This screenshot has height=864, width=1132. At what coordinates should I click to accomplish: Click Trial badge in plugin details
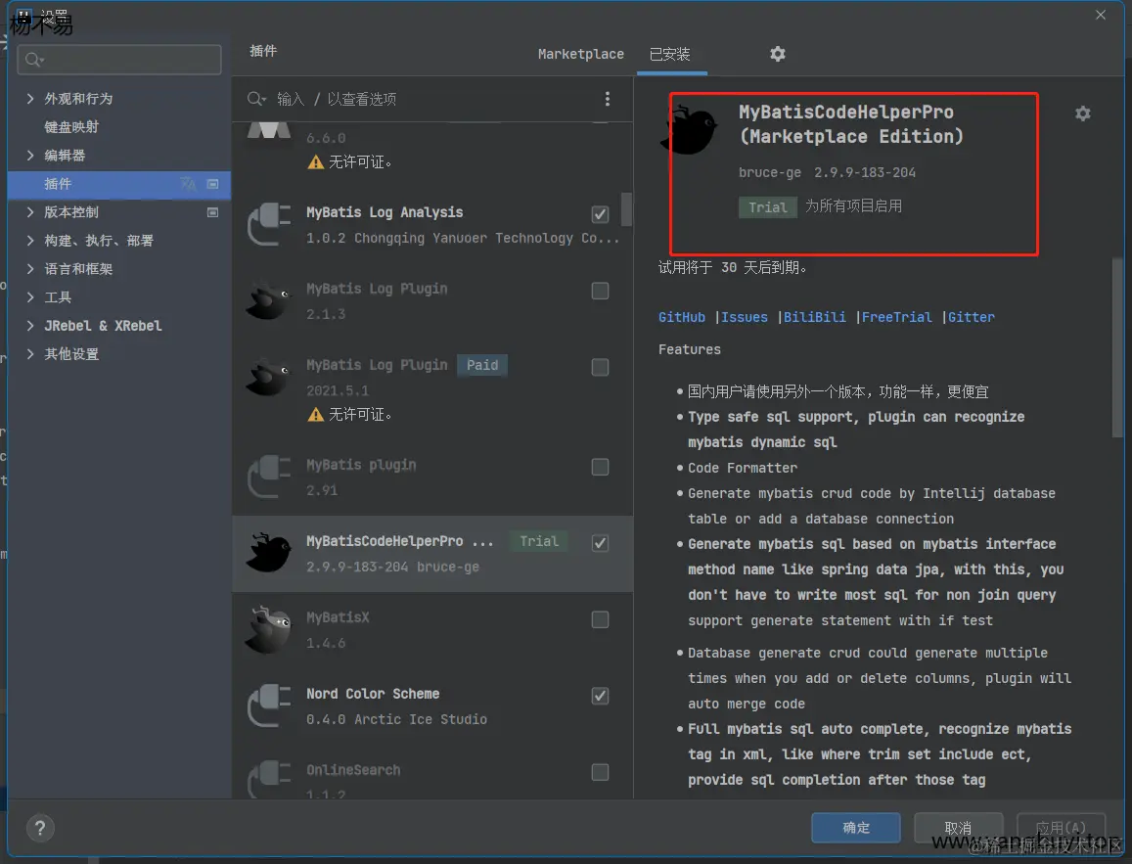pos(767,207)
